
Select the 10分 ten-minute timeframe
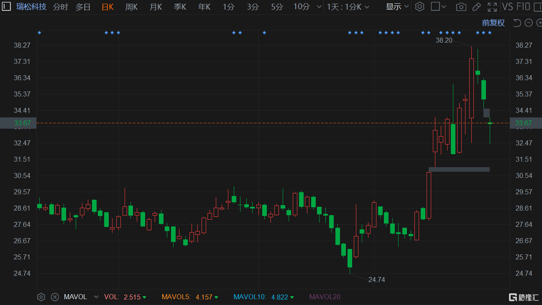click(302, 7)
